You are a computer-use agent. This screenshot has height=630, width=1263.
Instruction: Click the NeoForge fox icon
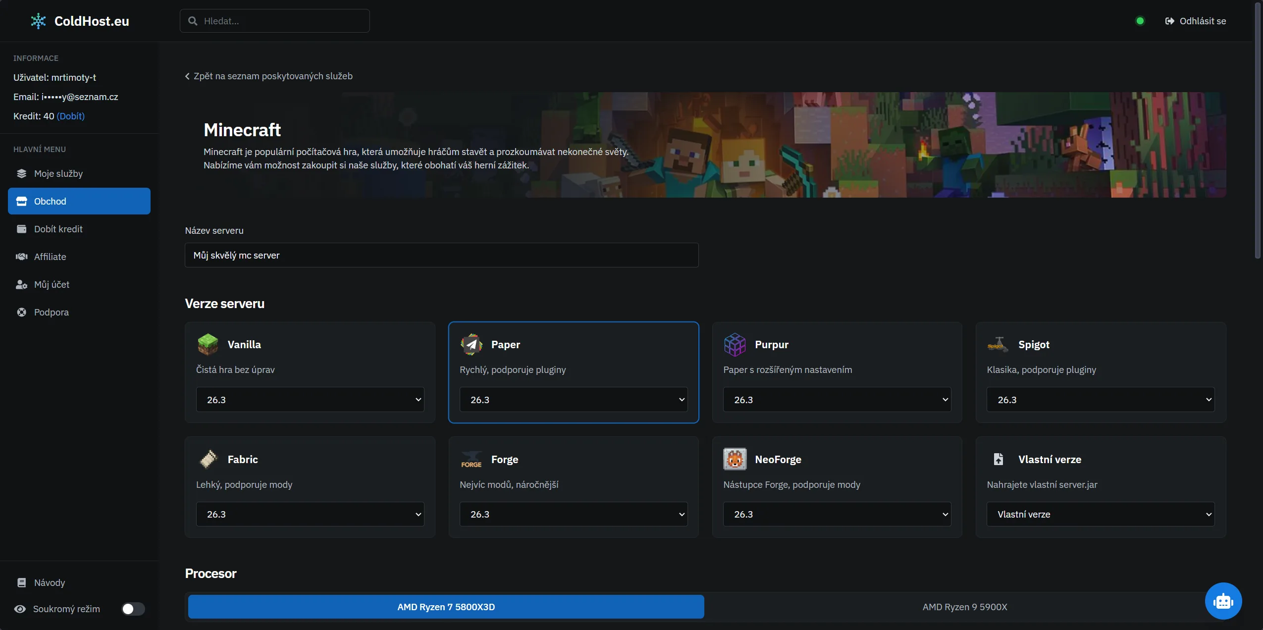(x=735, y=459)
